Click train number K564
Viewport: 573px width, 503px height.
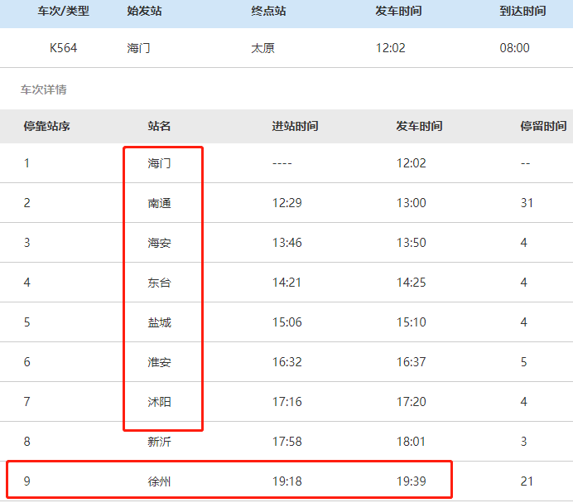63,48
